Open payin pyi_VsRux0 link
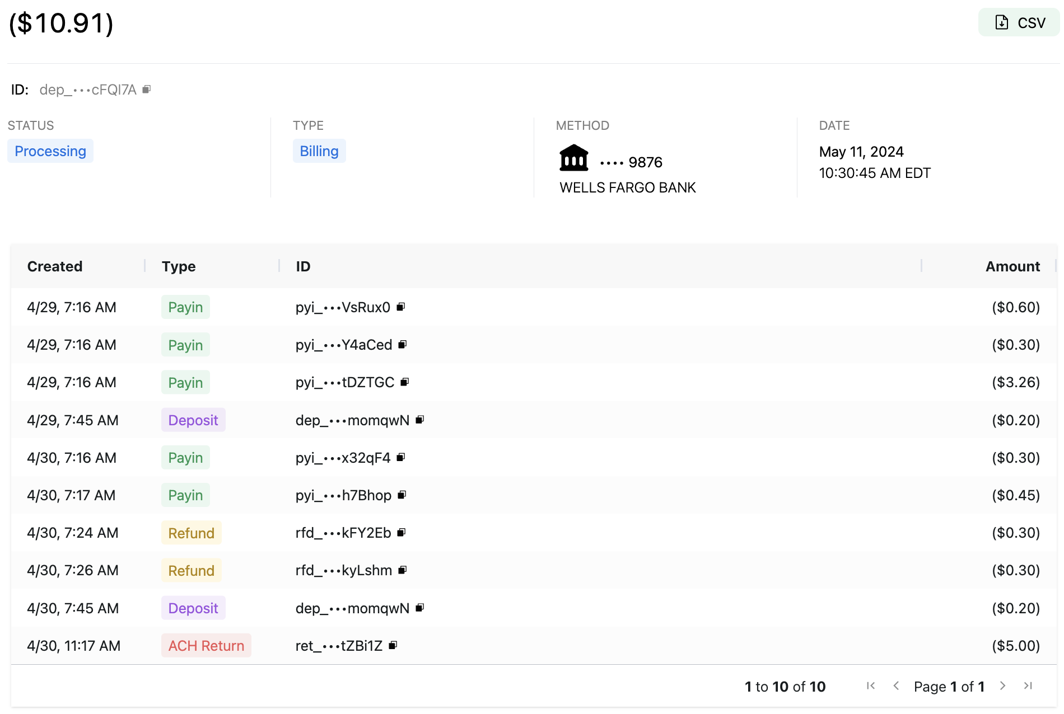1064x714 pixels. click(343, 307)
